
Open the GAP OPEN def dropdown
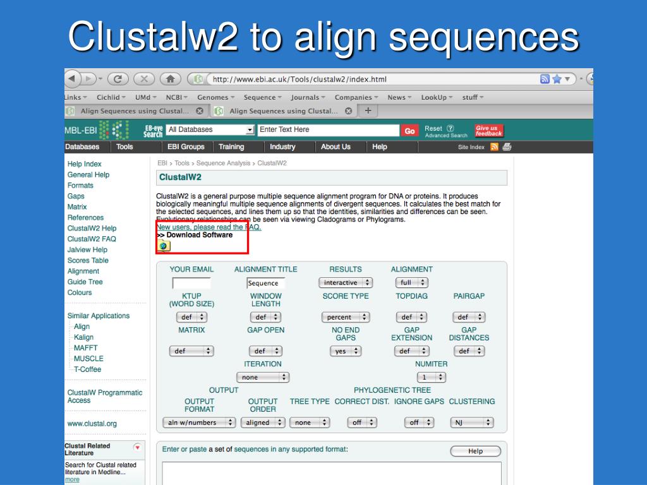click(265, 351)
